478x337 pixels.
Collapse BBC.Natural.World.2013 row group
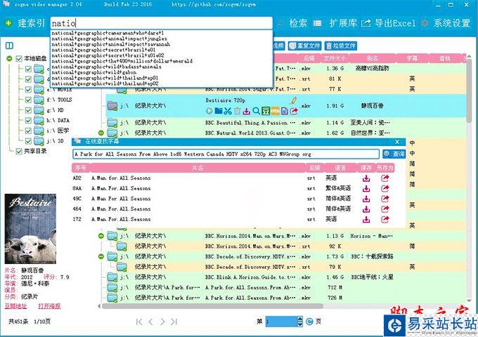tap(101, 133)
